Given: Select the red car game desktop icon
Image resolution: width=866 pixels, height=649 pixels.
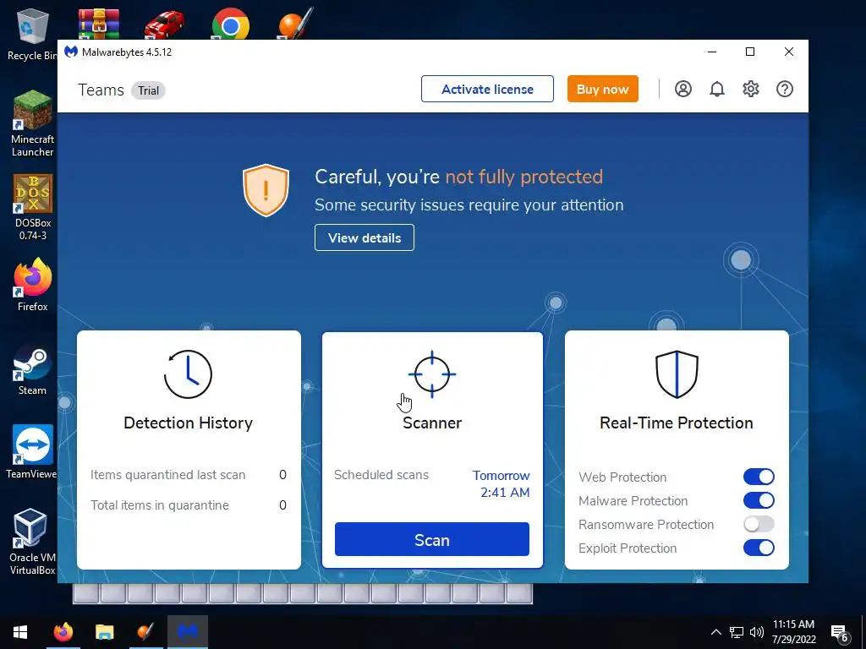Looking at the screenshot, I should pos(165,25).
